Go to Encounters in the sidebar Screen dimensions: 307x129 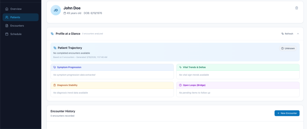17,26
